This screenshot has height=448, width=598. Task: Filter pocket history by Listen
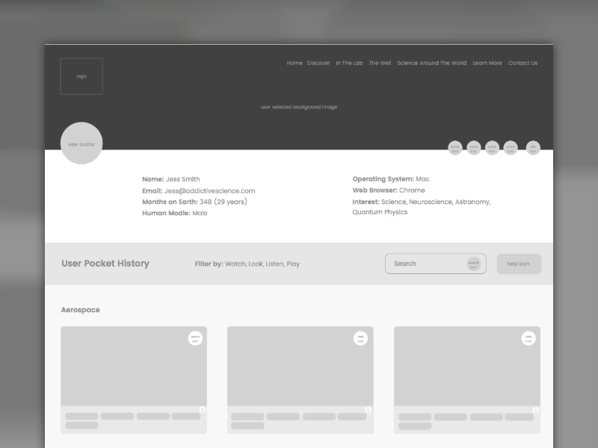point(274,264)
